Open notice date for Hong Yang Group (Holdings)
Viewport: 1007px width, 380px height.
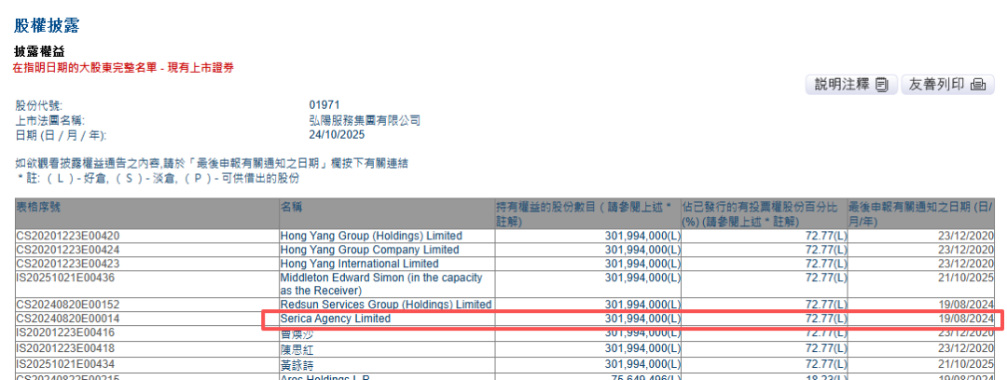pos(967,236)
